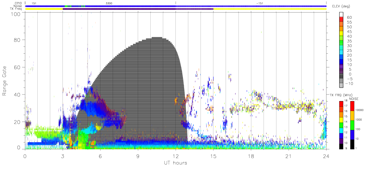367x169 pixels.
Task: Click the 100 tick on Range Gate axis
Action: tap(16, 14)
